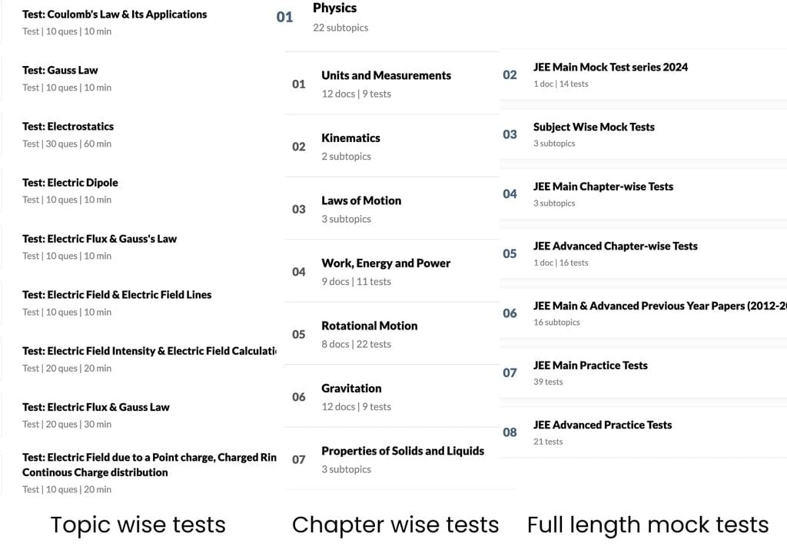Open JEE Main Practice Tests
The height and width of the screenshot is (556, 787).
point(590,366)
